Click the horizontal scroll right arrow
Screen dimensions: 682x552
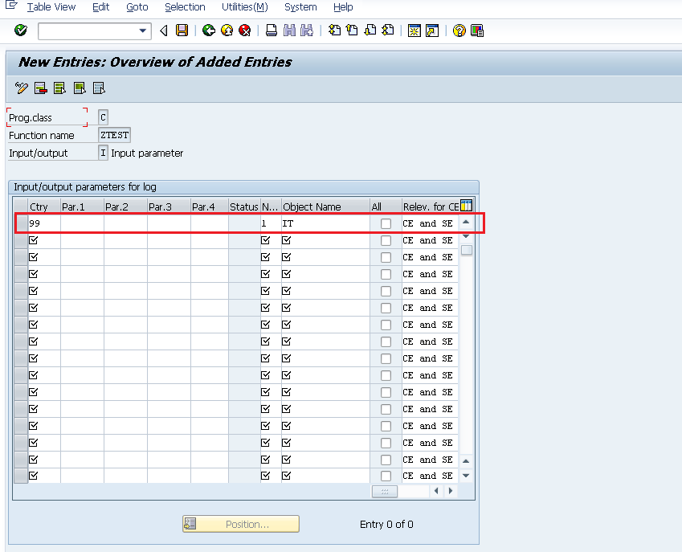coord(451,491)
